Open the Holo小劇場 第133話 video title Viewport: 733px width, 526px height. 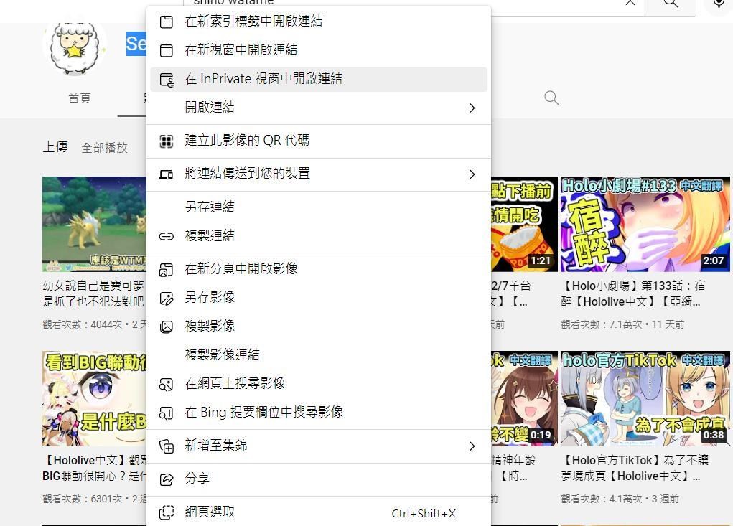633,293
